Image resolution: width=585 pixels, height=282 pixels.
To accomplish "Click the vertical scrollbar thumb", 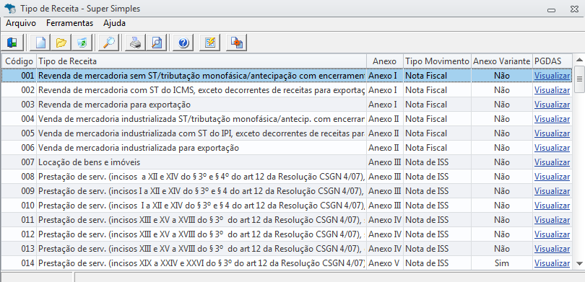I will click(x=579, y=79).
